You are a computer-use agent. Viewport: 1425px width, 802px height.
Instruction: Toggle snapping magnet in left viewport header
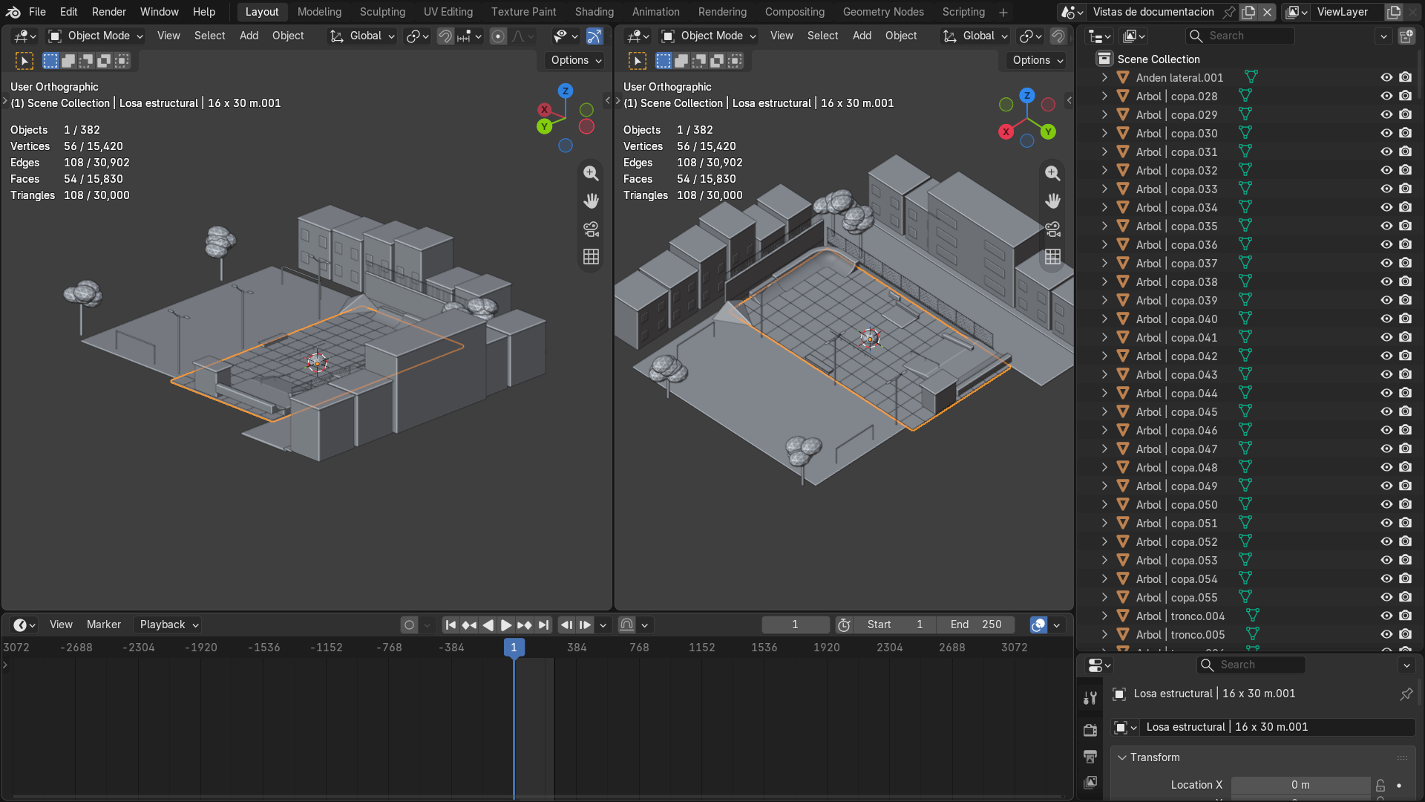[445, 36]
